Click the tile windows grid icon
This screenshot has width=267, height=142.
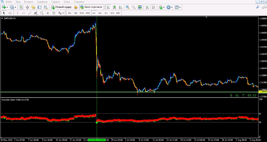tap(140, 7)
